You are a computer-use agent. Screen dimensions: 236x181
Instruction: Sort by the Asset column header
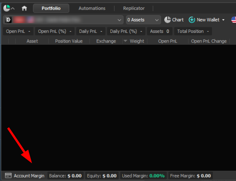point(32,41)
